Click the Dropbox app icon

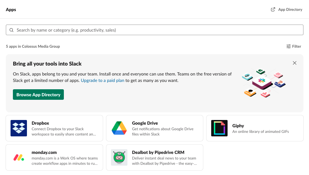19,128
